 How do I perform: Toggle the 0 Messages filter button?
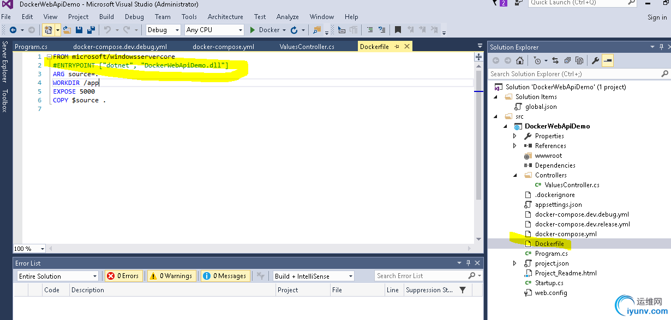pyautogui.click(x=225, y=276)
